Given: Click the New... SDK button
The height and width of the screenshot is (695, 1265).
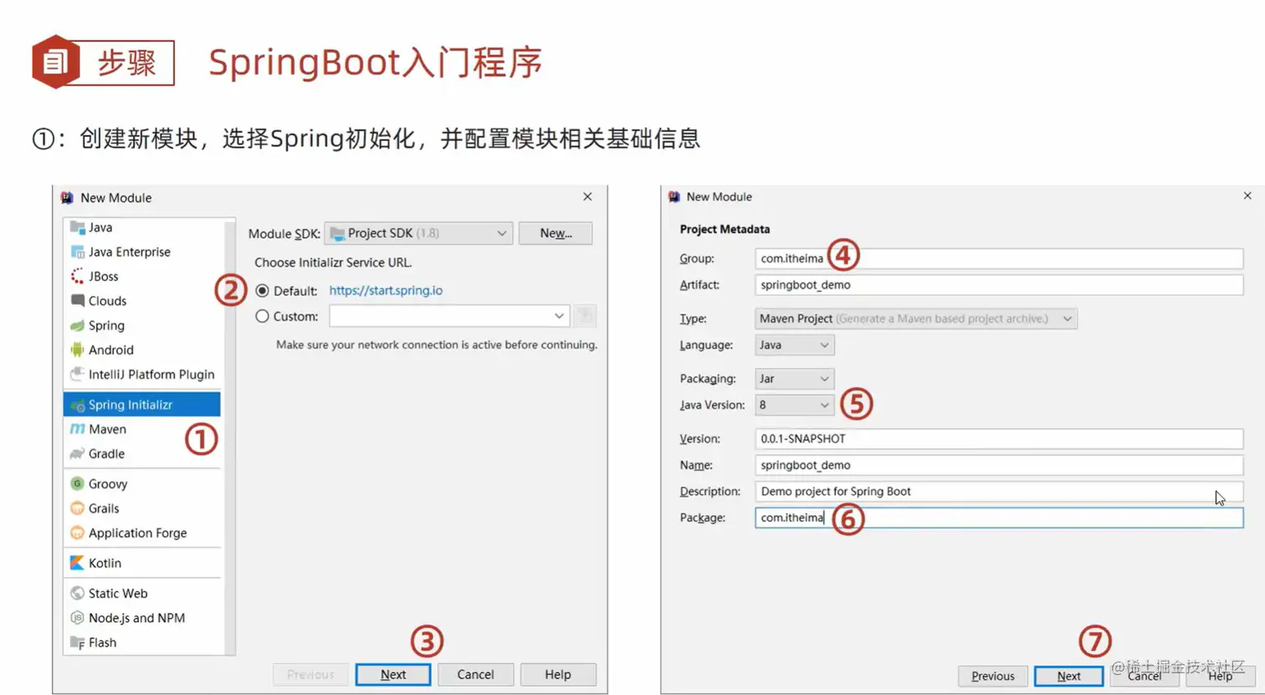Looking at the screenshot, I should (556, 233).
